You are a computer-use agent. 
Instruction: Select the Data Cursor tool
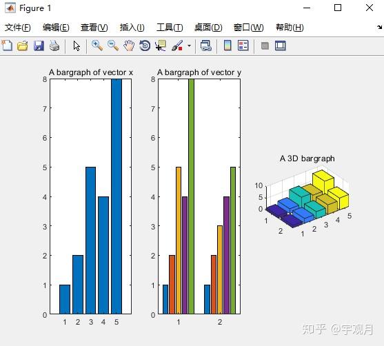(x=161, y=45)
